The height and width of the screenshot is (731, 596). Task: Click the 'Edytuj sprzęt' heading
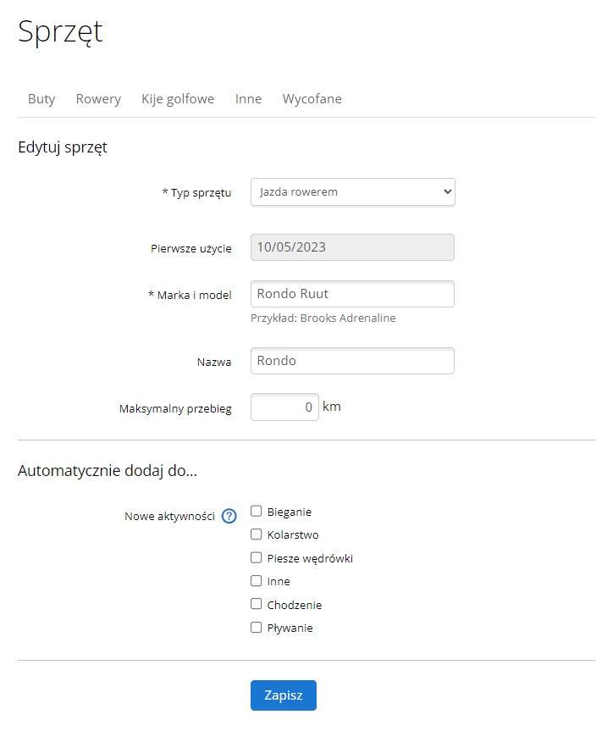(63, 147)
